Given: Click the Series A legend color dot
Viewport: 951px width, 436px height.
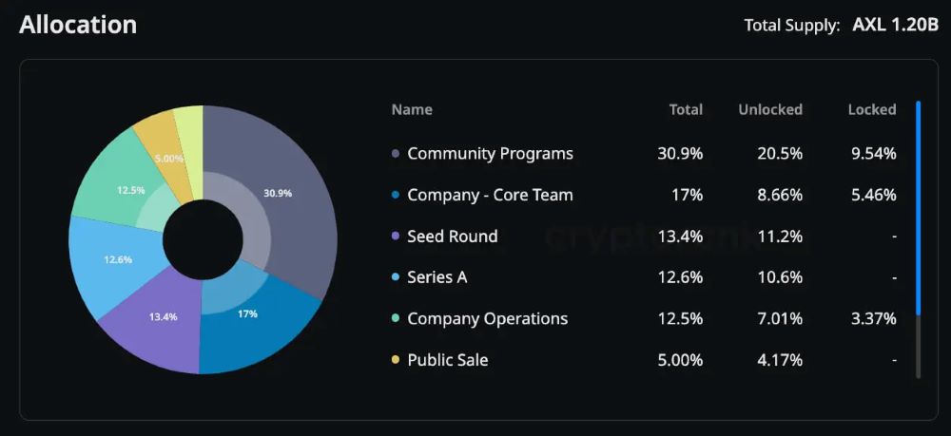Looking at the screenshot, I should [396, 278].
